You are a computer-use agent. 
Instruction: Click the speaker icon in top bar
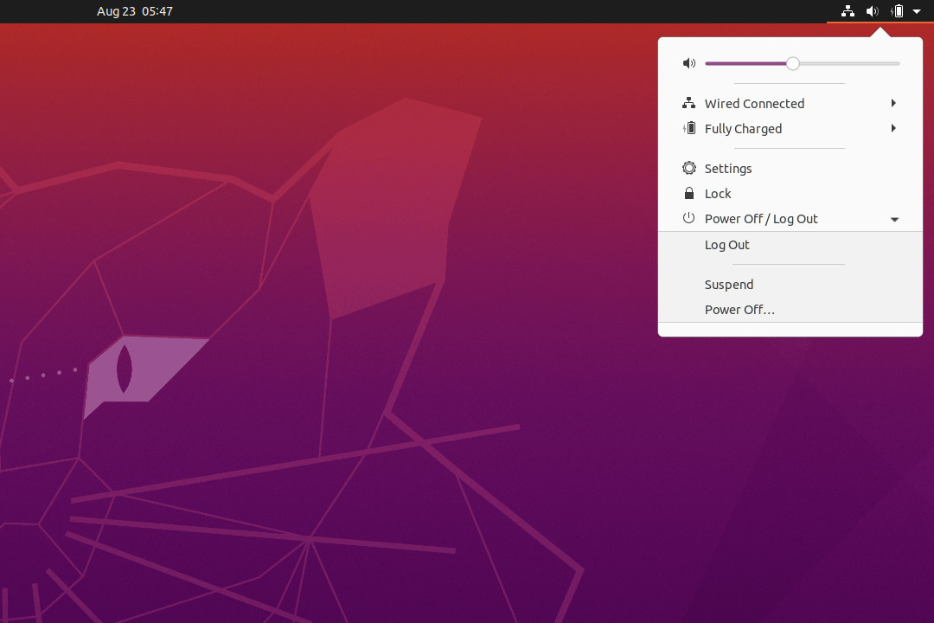[872, 11]
